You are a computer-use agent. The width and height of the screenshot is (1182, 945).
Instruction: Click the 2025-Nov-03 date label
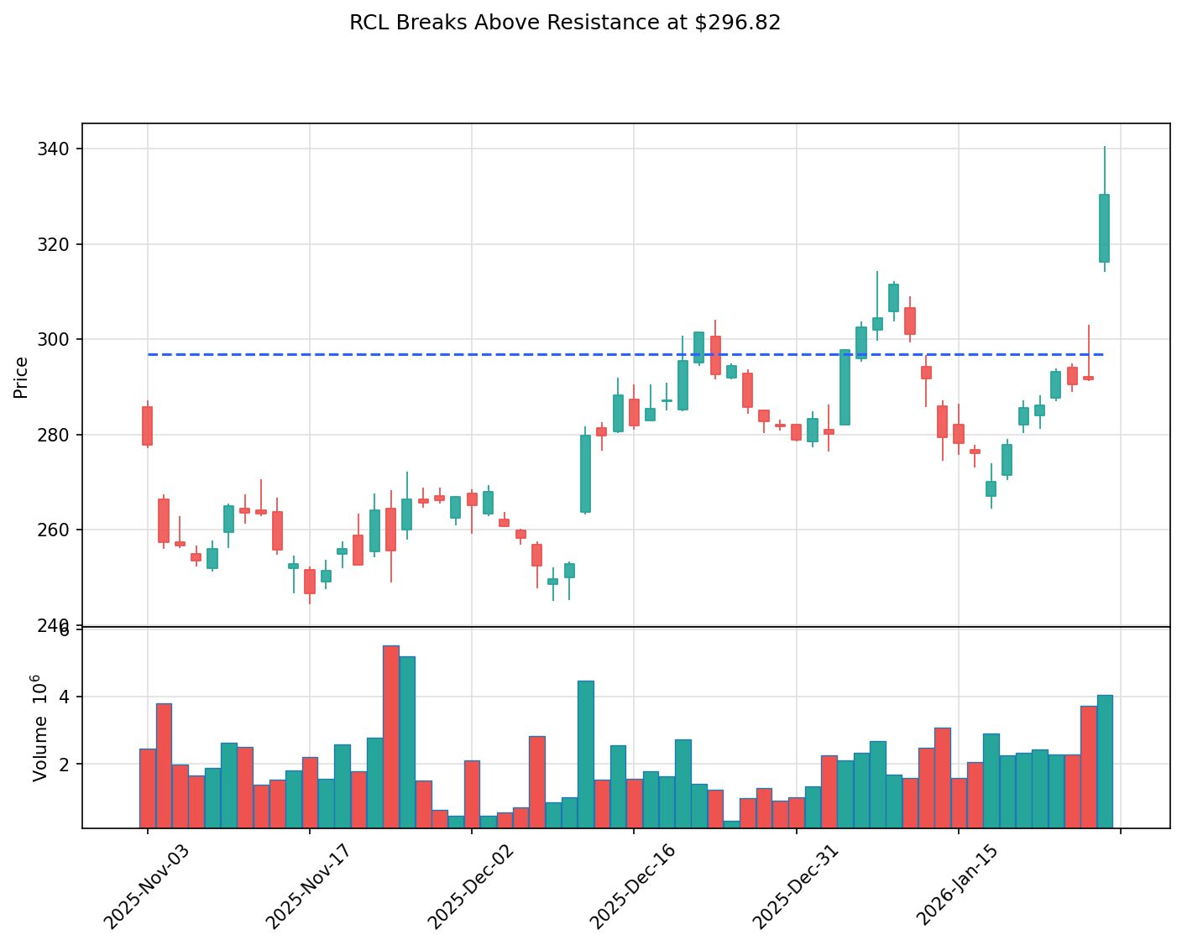(x=146, y=886)
